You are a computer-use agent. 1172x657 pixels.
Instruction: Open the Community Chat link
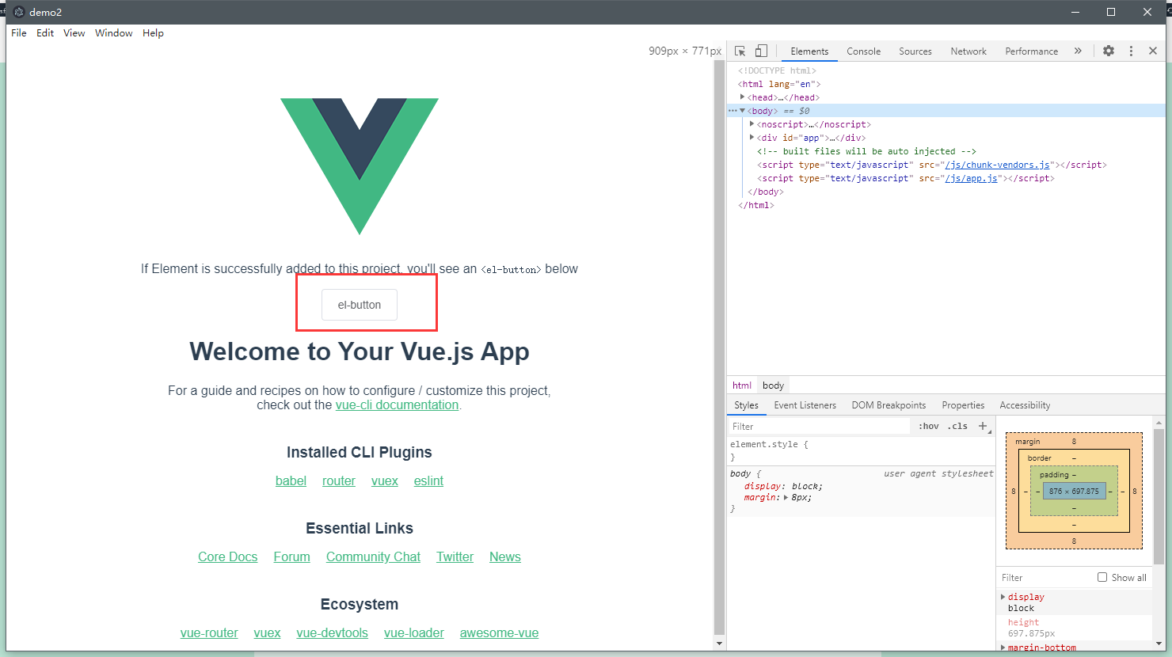point(373,556)
